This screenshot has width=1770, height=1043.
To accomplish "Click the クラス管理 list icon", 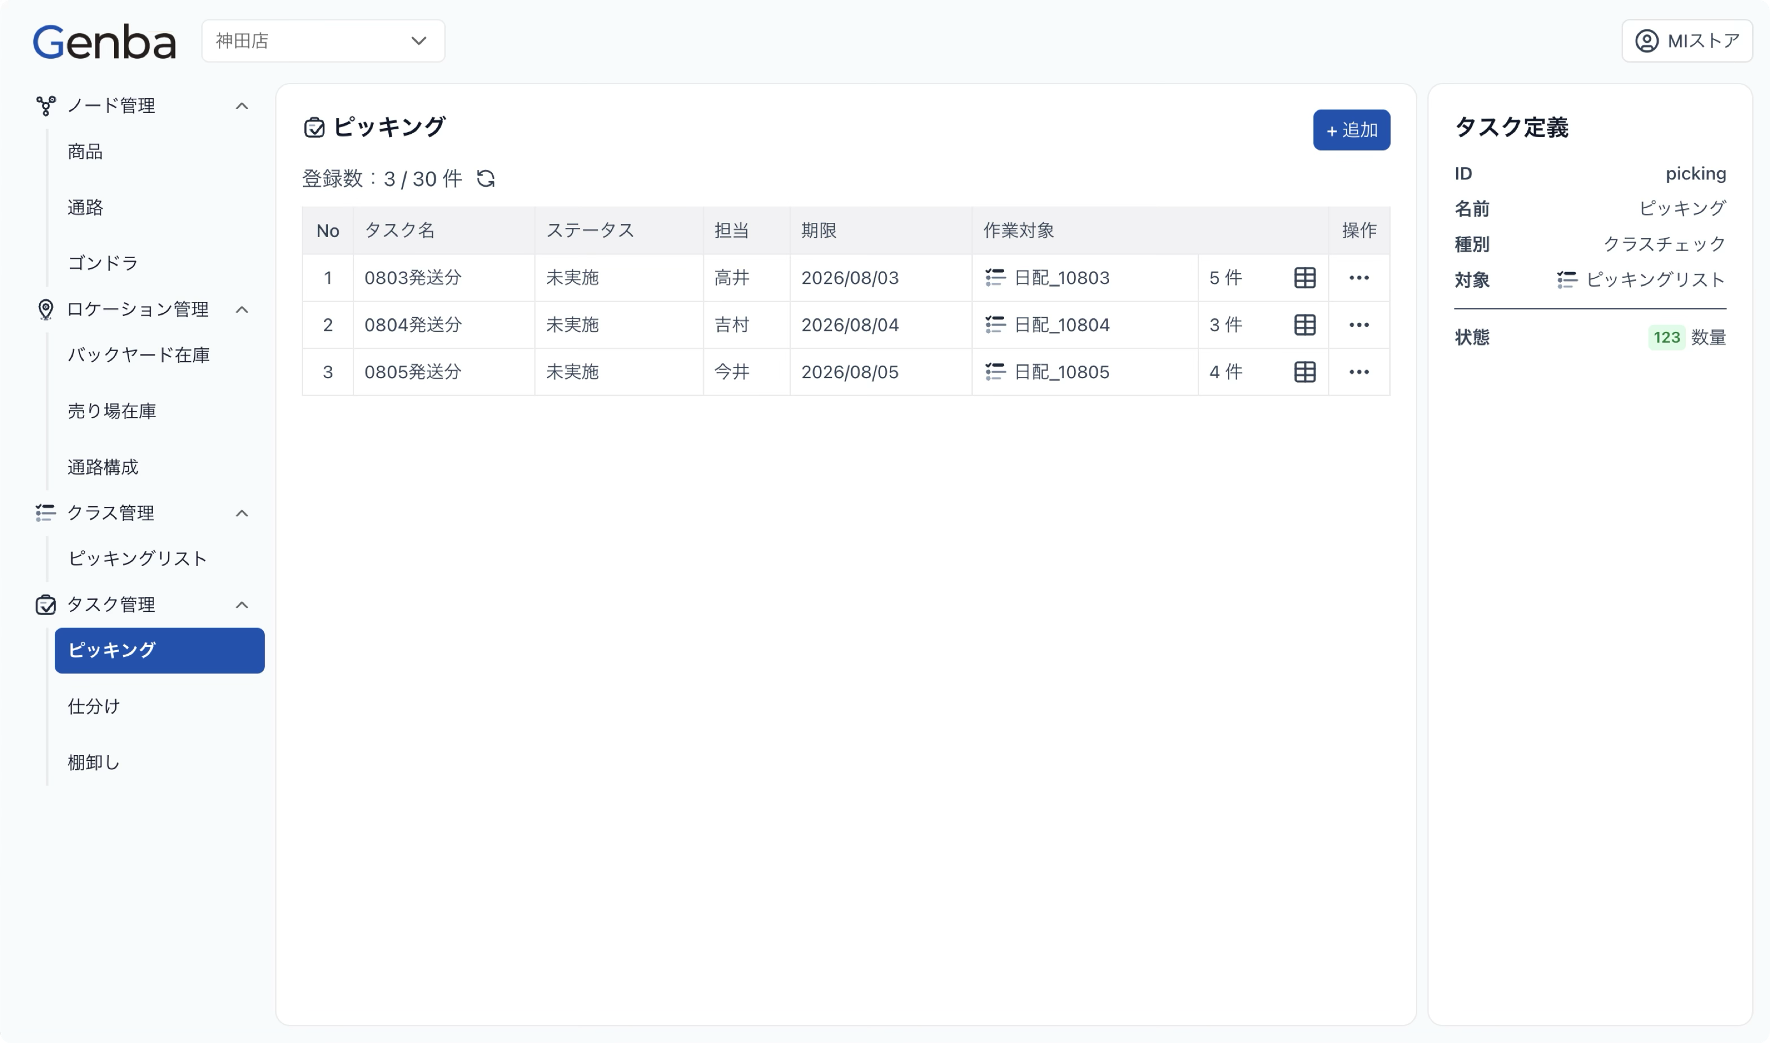I will click(46, 513).
